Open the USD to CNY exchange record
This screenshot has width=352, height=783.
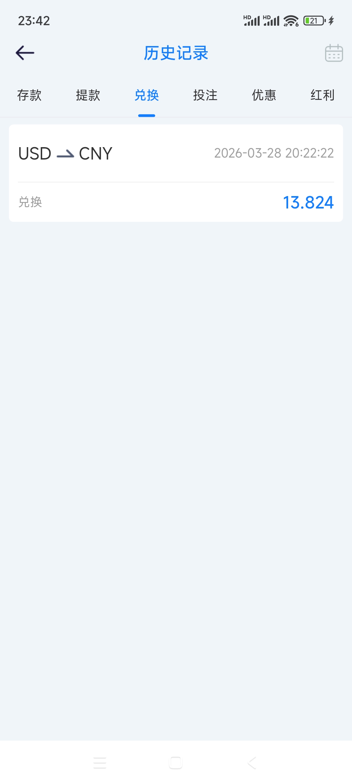pyautogui.click(x=176, y=173)
